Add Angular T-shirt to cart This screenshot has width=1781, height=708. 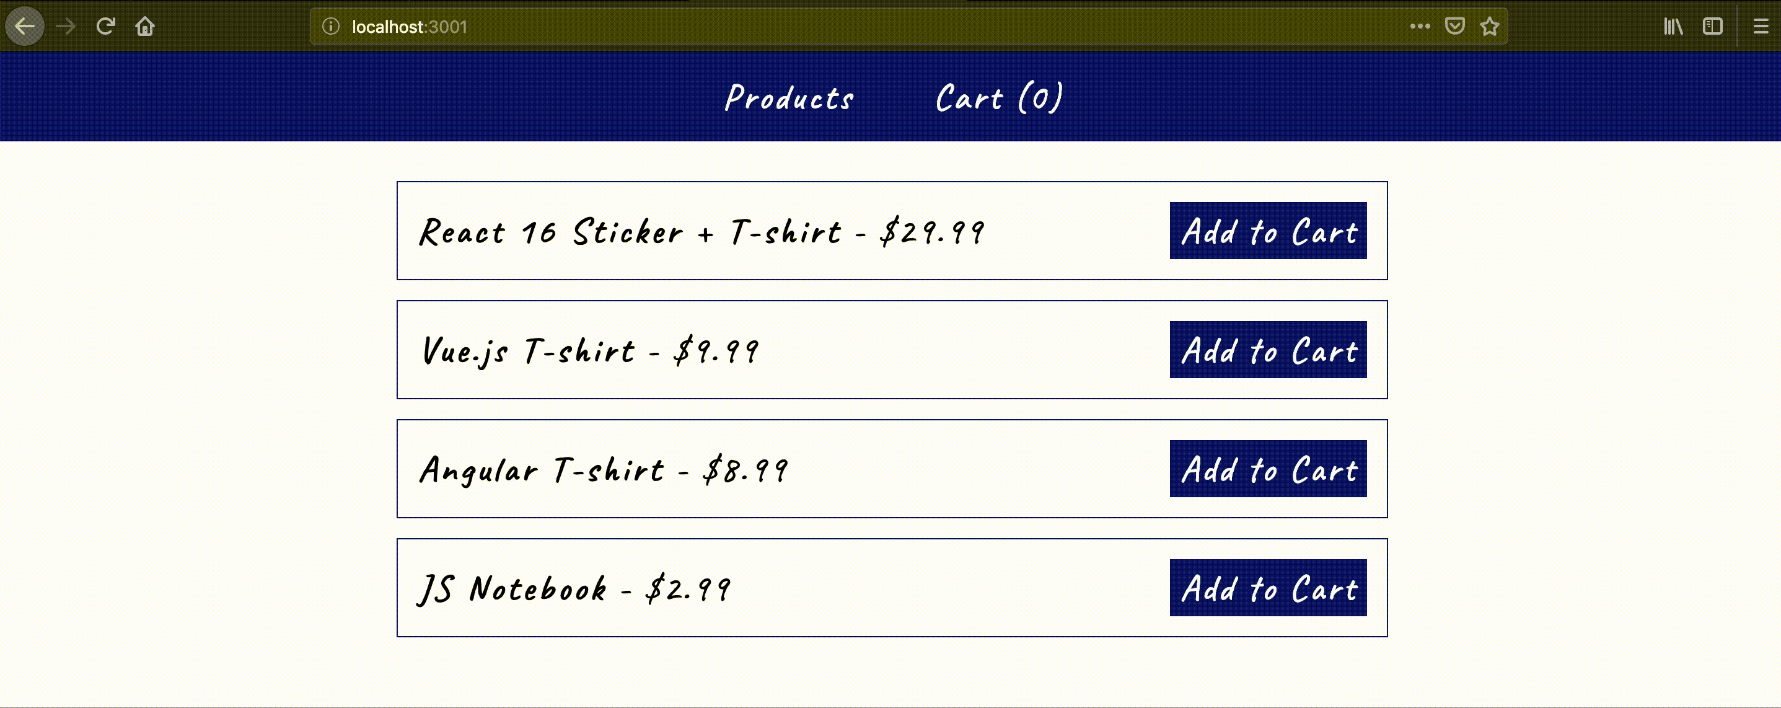(1268, 469)
